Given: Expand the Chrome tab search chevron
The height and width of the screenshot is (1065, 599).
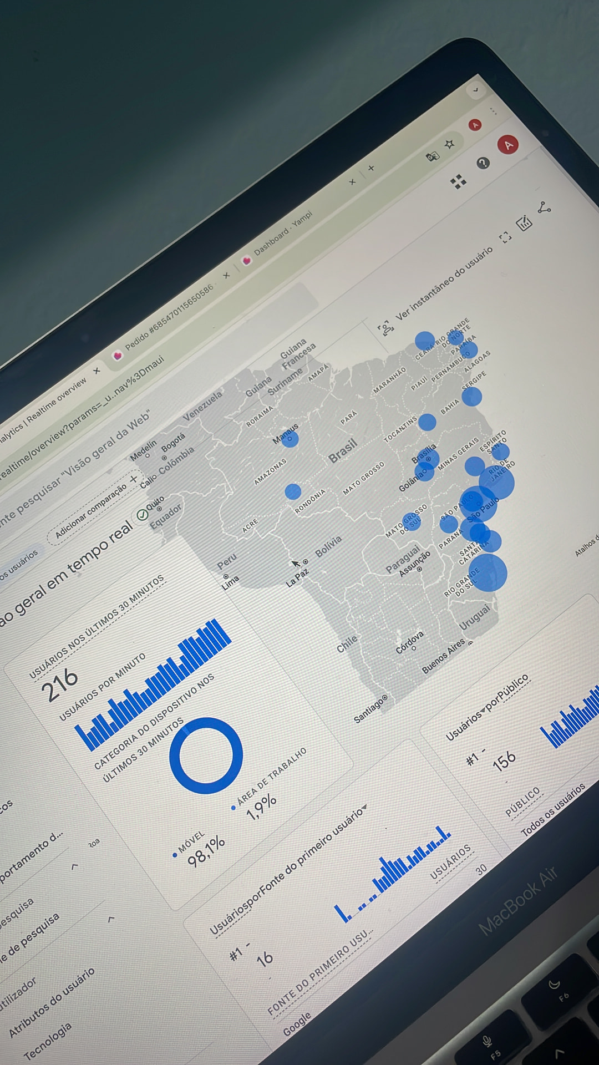Looking at the screenshot, I should 475,89.
